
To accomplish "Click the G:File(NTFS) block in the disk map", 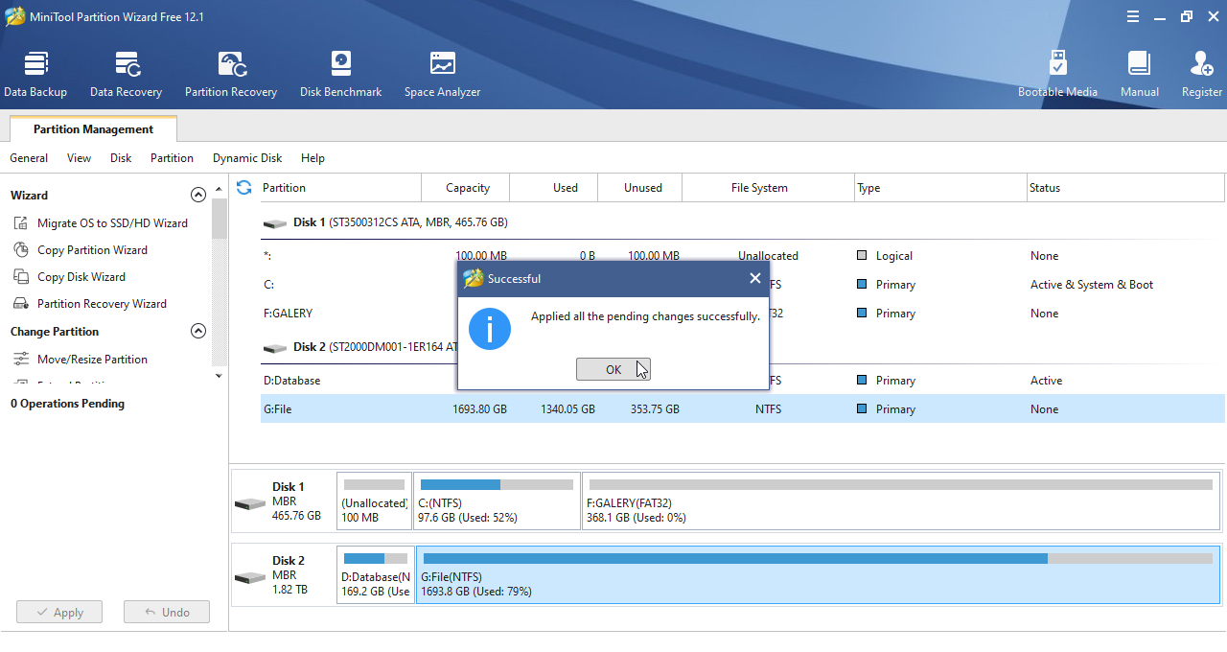I will 818,575.
